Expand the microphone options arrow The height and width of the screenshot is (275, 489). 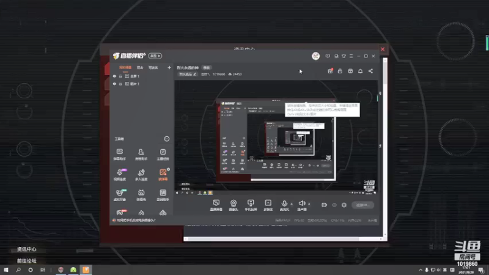(x=292, y=204)
